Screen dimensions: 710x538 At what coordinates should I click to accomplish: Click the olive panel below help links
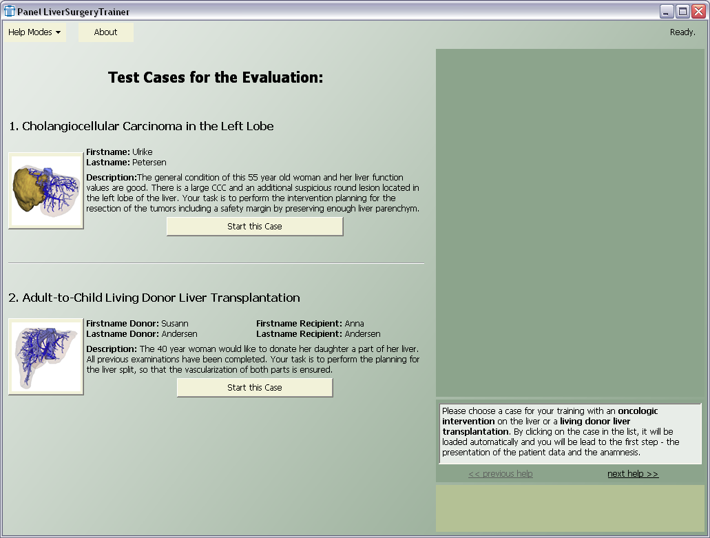click(570, 508)
